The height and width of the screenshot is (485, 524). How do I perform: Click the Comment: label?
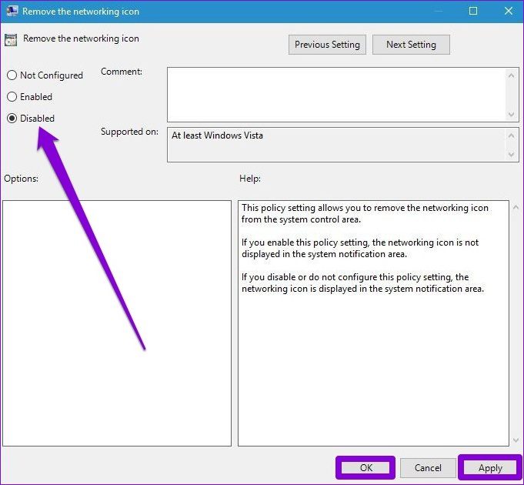(122, 72)
